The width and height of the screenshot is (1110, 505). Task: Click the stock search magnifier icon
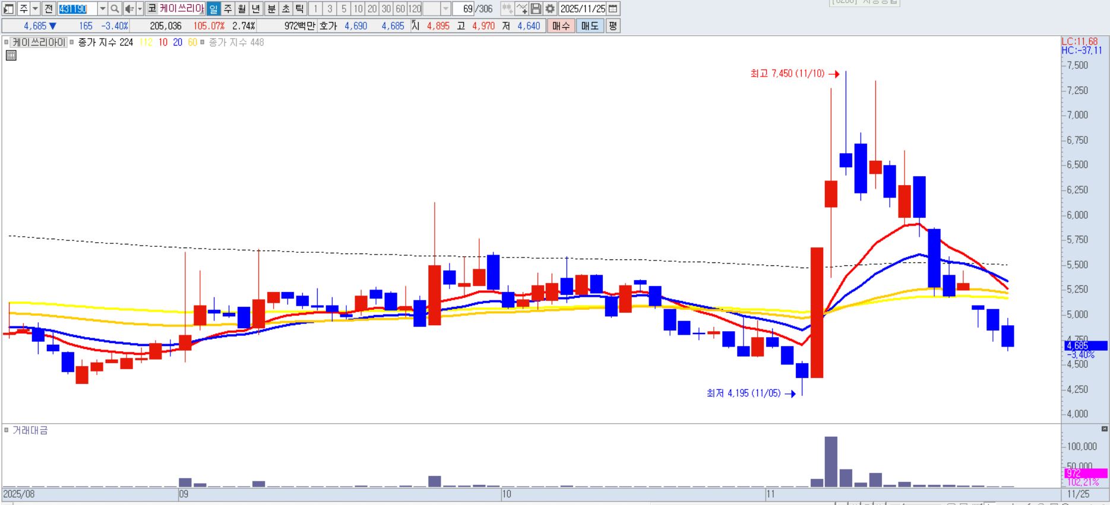coord(115,9)
